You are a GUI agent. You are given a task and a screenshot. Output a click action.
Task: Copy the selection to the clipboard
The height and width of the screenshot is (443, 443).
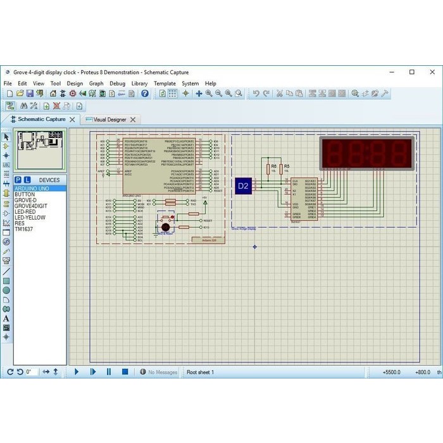point(289,94)
